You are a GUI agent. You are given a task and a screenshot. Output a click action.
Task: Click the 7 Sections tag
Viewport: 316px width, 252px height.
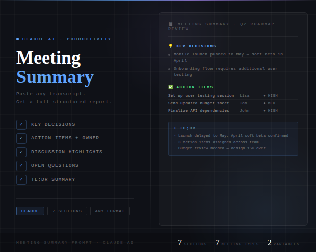coord(67,211)
